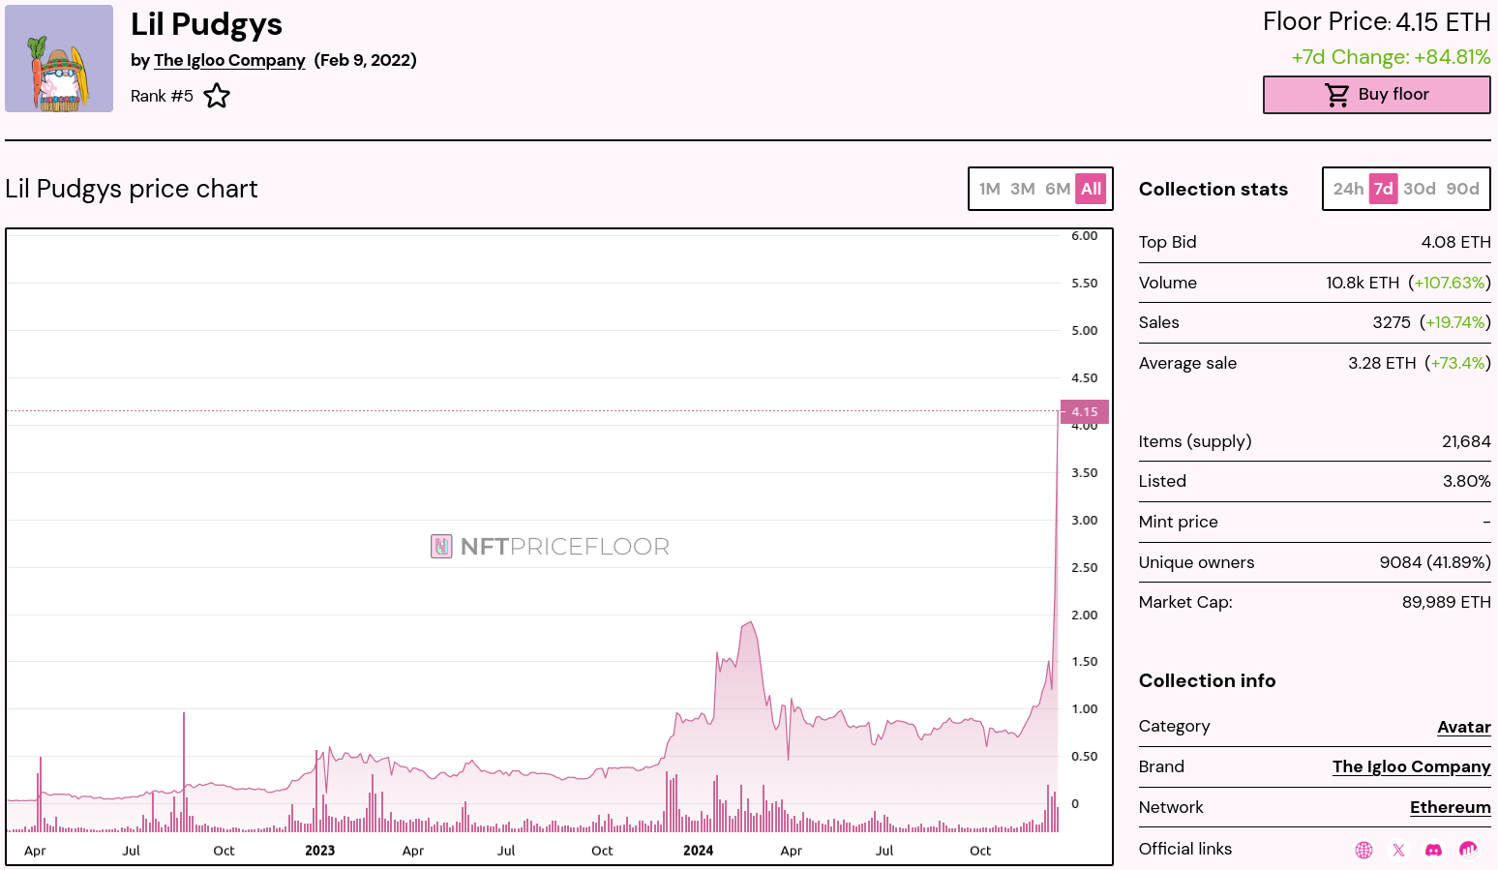The width and height of the screenshot is (1498, 870).
Task: Select the All chart range
Action: click(x=1092, y=189)
